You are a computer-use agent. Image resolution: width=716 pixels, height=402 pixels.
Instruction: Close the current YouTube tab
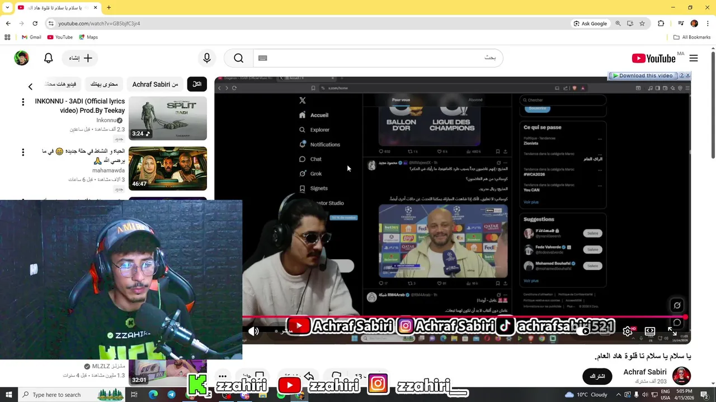tap(95, 7)
